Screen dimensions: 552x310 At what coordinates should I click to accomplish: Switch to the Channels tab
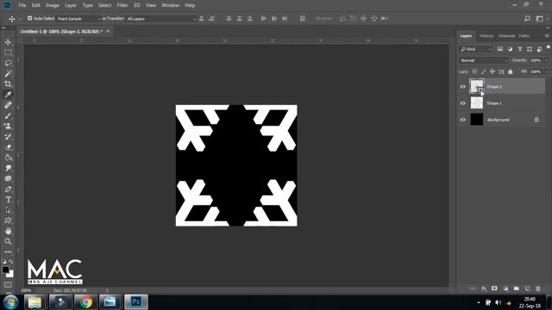coord(506,36)
